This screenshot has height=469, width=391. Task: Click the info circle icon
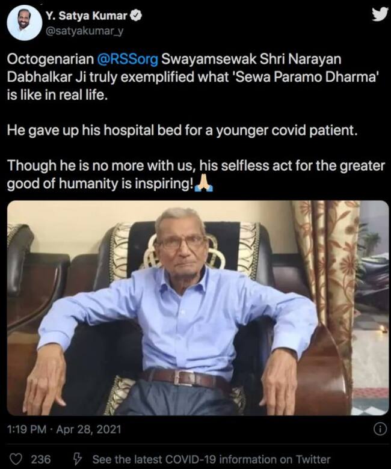point(380,429)
